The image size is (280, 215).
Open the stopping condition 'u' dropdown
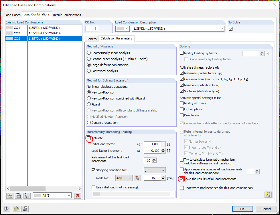coord(155,170)
